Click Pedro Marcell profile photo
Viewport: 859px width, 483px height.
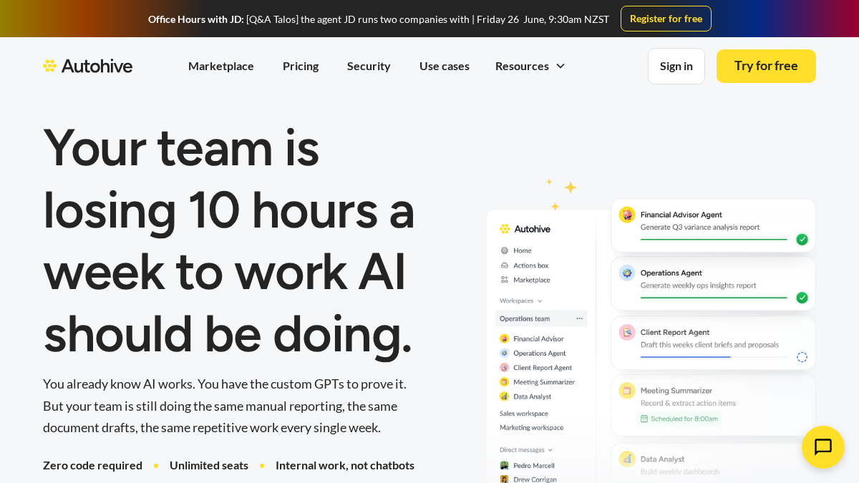tap(504, 465)
